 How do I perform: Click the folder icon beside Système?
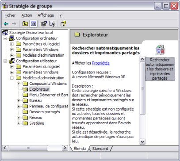click(25, 123)
